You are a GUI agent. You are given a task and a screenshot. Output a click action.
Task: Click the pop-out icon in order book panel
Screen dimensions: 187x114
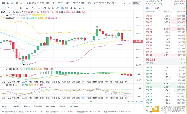click(184, 8)
